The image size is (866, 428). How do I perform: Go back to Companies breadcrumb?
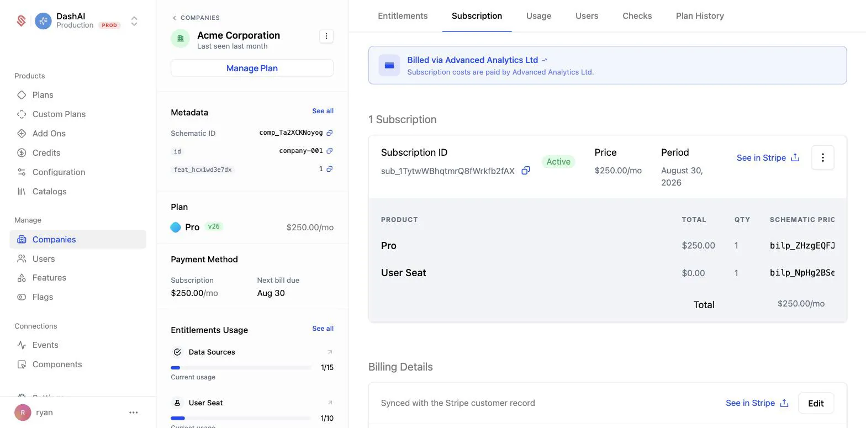coord(196,18)
